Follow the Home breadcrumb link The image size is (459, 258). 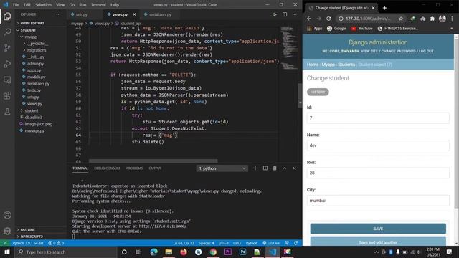pos(313,64)
